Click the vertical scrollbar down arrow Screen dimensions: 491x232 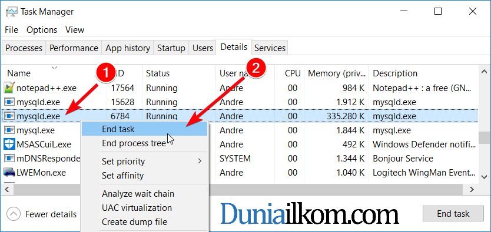coord(484,177)
